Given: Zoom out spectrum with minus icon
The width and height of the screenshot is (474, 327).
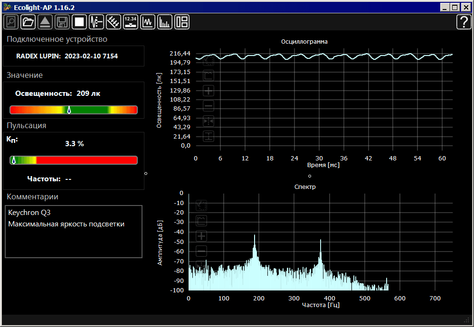Looking at the screenshot, I should click(201, 251).
